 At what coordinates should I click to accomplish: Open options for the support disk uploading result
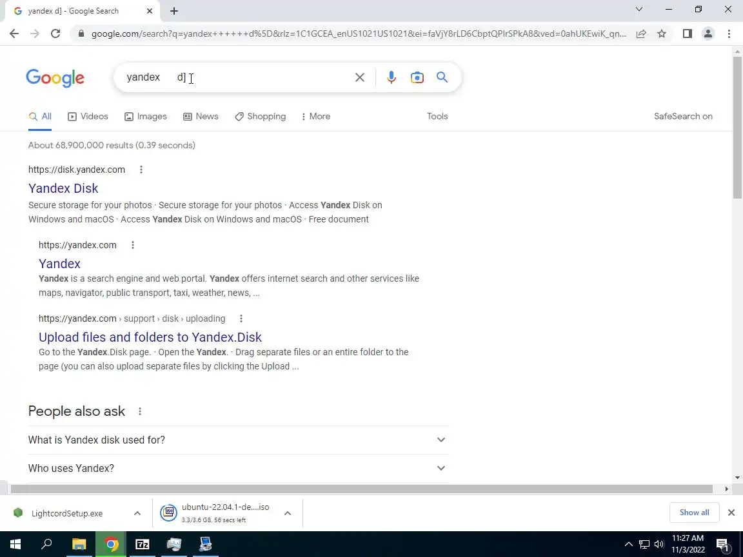pyautogui.click(x=241, y=318)
